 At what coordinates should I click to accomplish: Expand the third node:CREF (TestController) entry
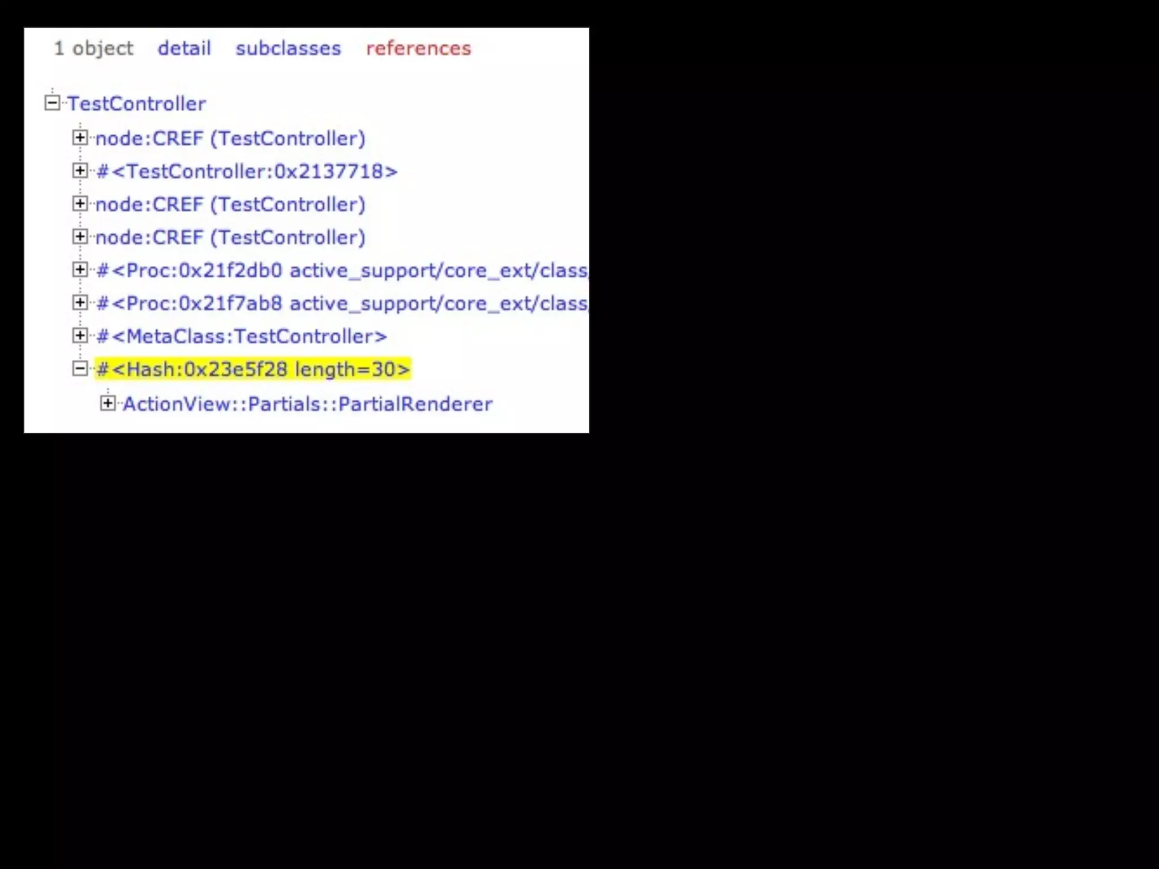[80, 236]
